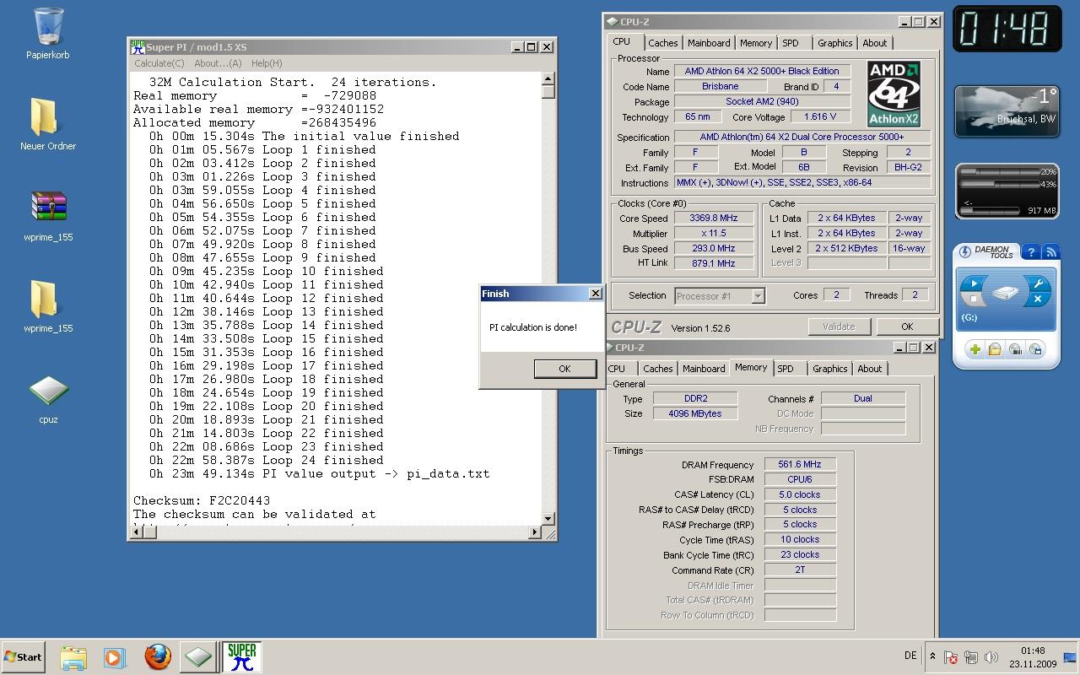The width and height of the screenshot is (1080, 675).
Task: Click the Daemon Tools stop unmount icon
Action: pos(974,299)
